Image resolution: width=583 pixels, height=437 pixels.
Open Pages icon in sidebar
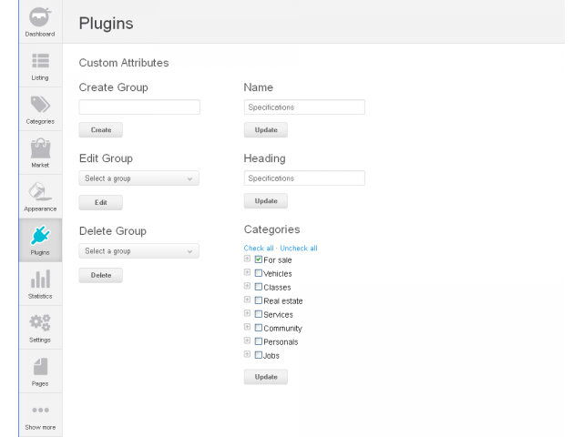pos(40,367)
